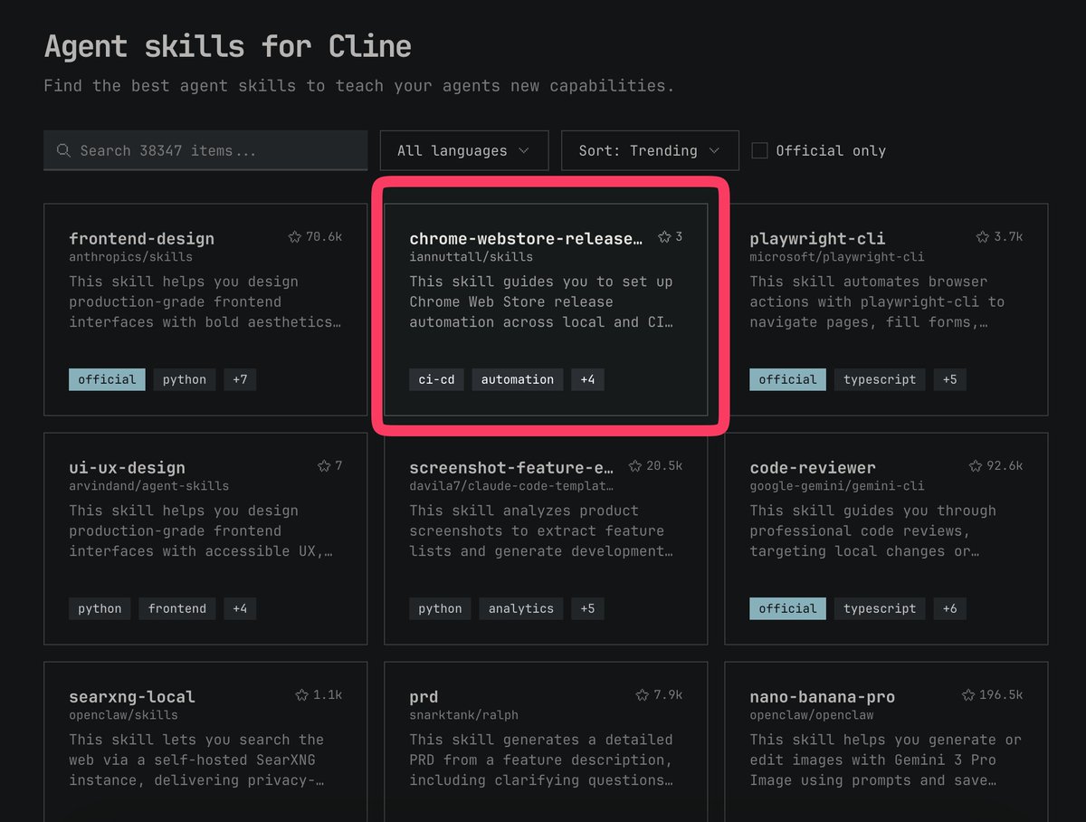Click the anthropics/skills repository text
The height and width of the screenshot is (822, 1086).
tap(130, 257)
